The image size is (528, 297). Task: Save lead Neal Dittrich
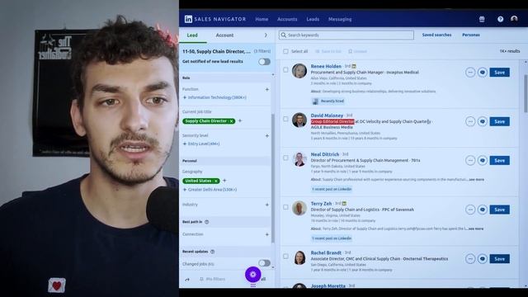(x=499, y=161)
